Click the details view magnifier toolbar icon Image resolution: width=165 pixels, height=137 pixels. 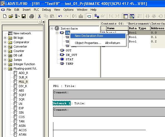pos(132,16)
